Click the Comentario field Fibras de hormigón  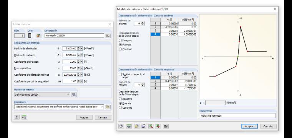tap(237, 115)
